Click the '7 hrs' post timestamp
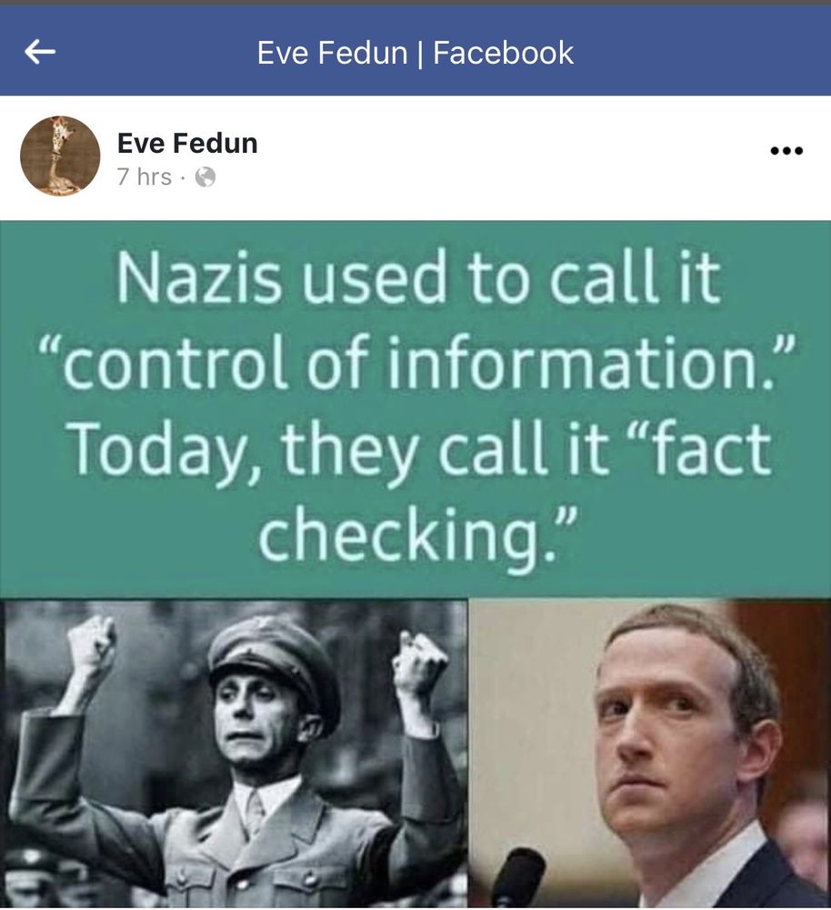 (x=145, y=177)
